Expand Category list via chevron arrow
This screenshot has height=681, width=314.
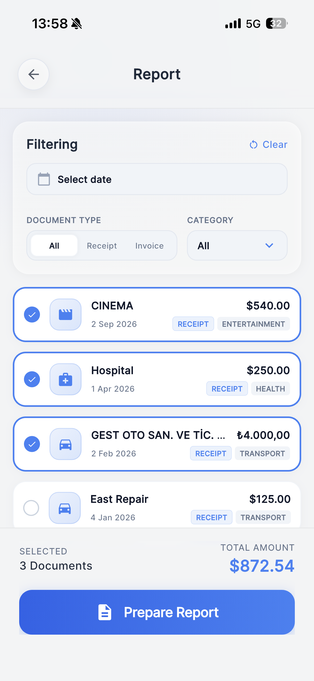(x=269, y=245)
